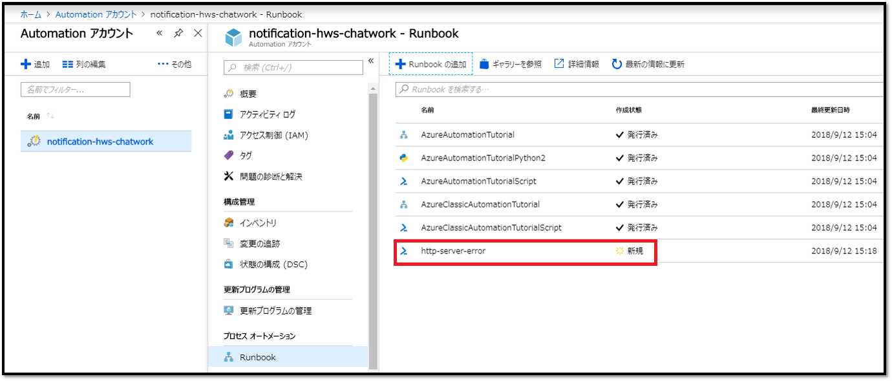Open the その他 more options menu
This screenshot has height=381, width=892.
[175, 64]
